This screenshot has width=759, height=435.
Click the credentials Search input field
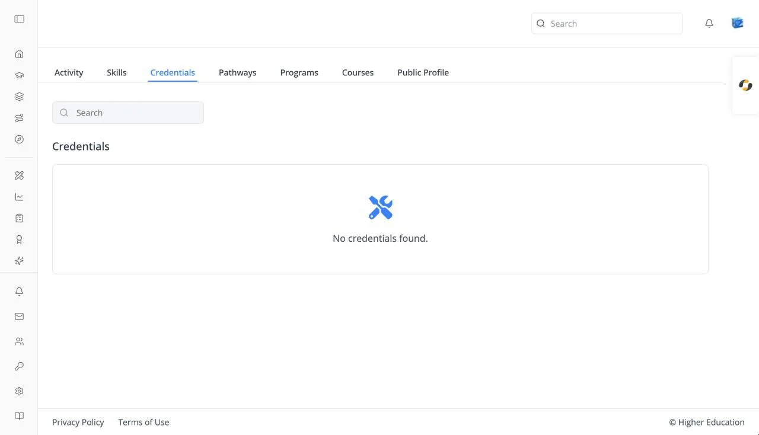[128, 113]
